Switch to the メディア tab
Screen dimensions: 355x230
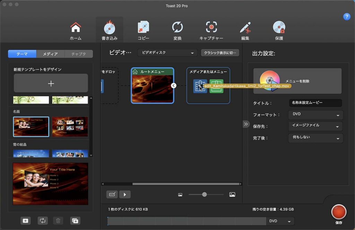[x=50, y=54]
